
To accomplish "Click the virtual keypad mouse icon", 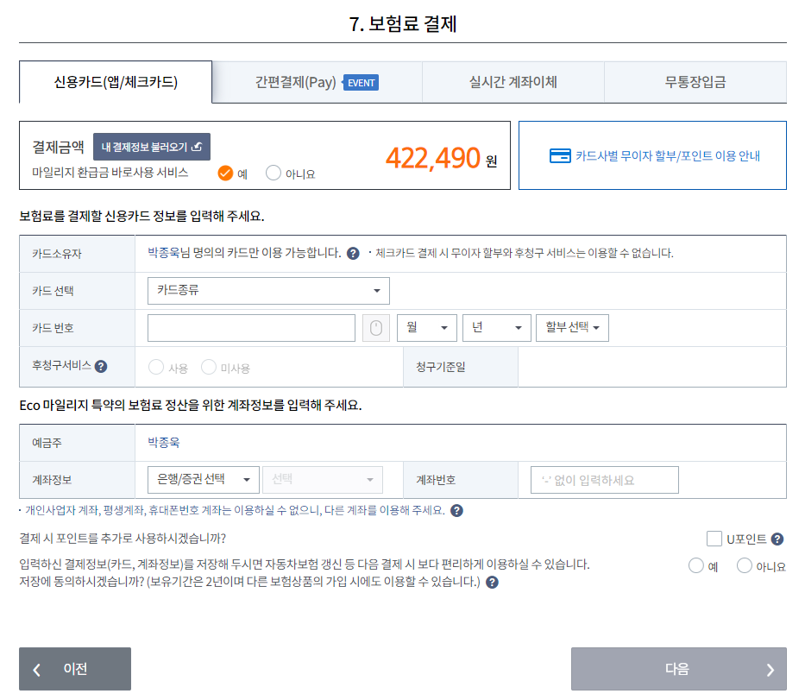I will 376,328.
